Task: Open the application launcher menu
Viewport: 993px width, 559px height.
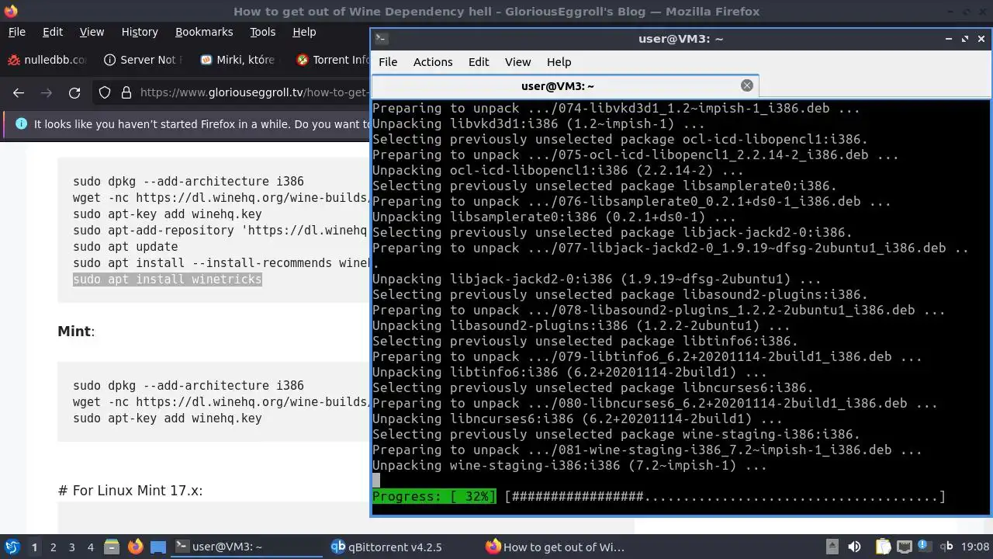Action: tap(12, 547)
